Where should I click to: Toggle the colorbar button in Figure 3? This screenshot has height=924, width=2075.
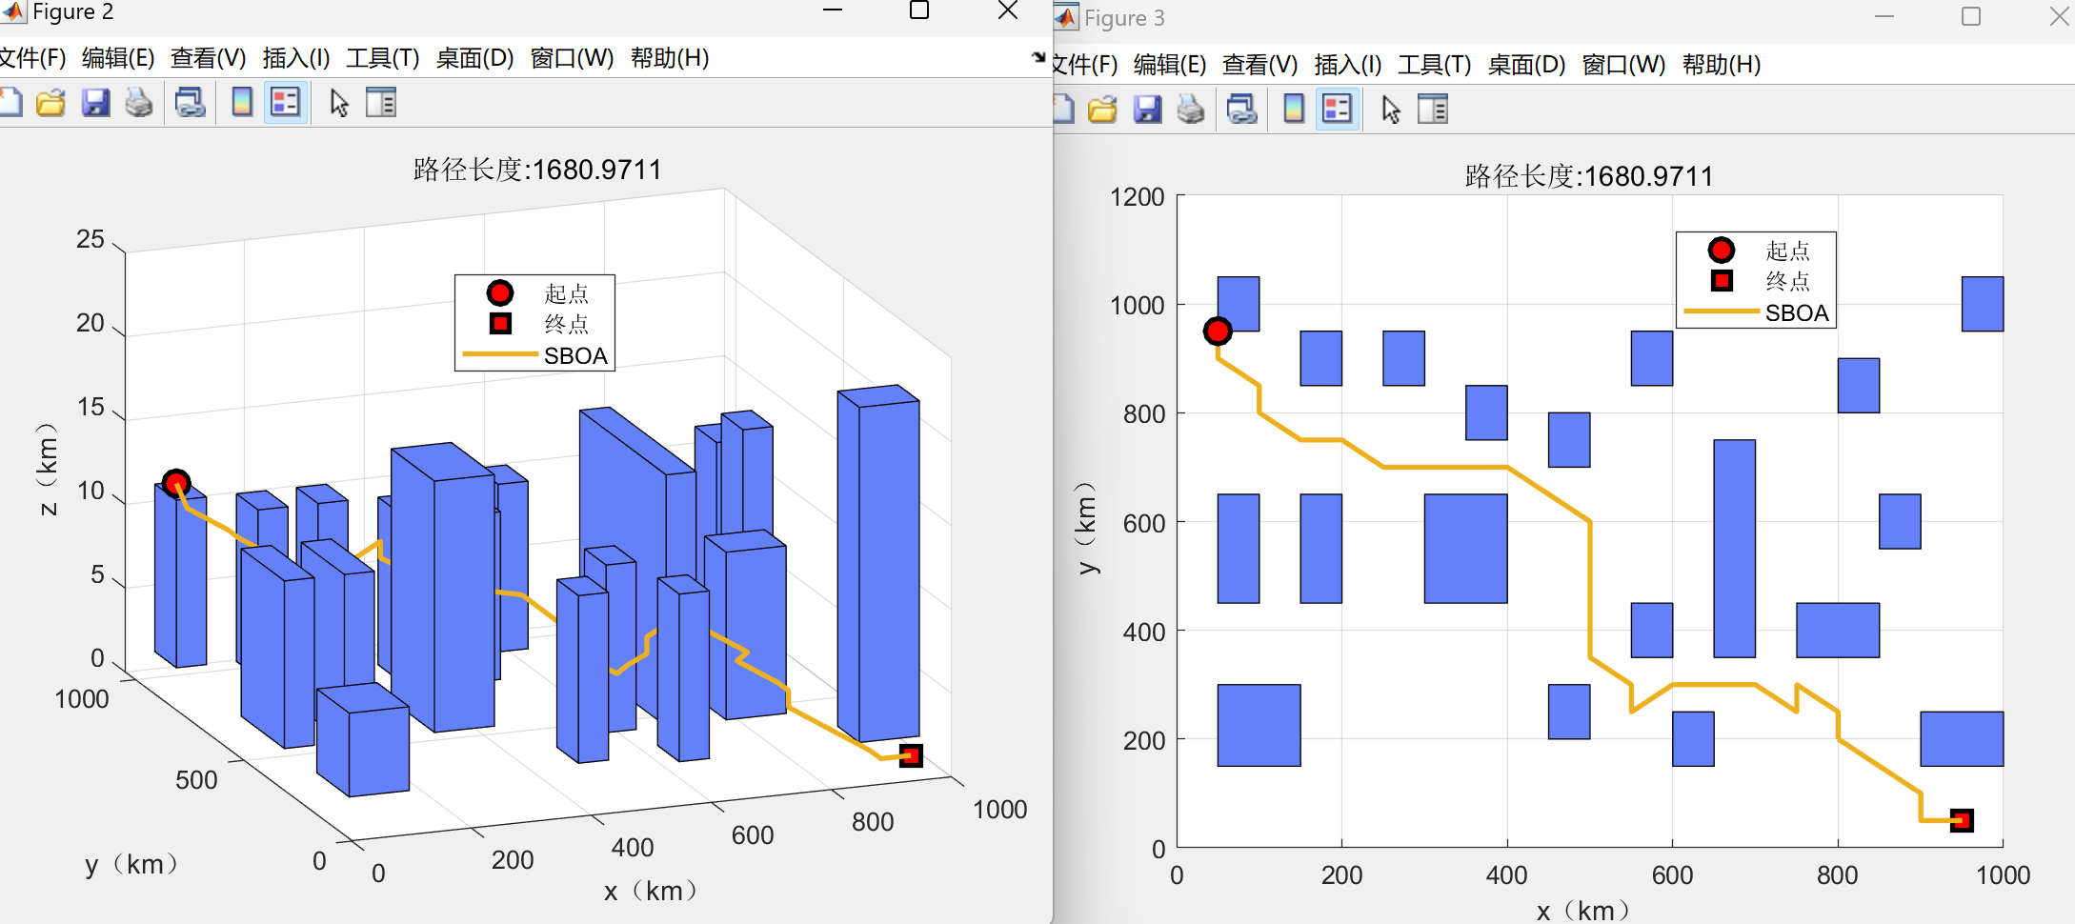pos(1292,108)
